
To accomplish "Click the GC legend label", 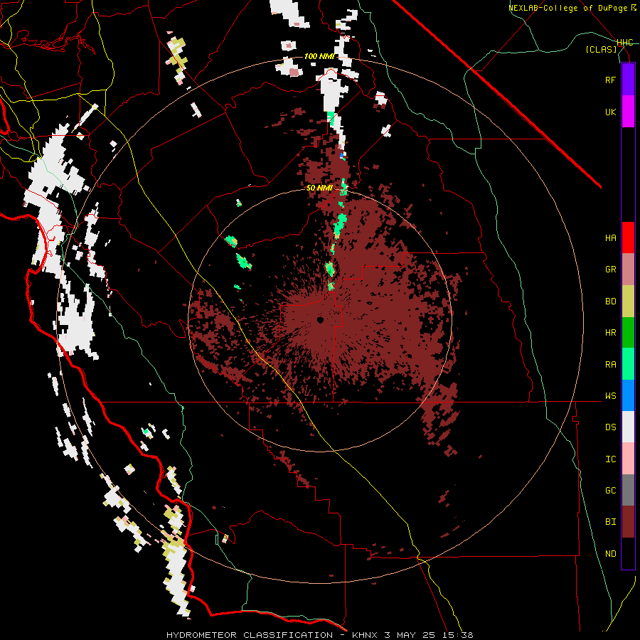I will click(x=610, y=491).
